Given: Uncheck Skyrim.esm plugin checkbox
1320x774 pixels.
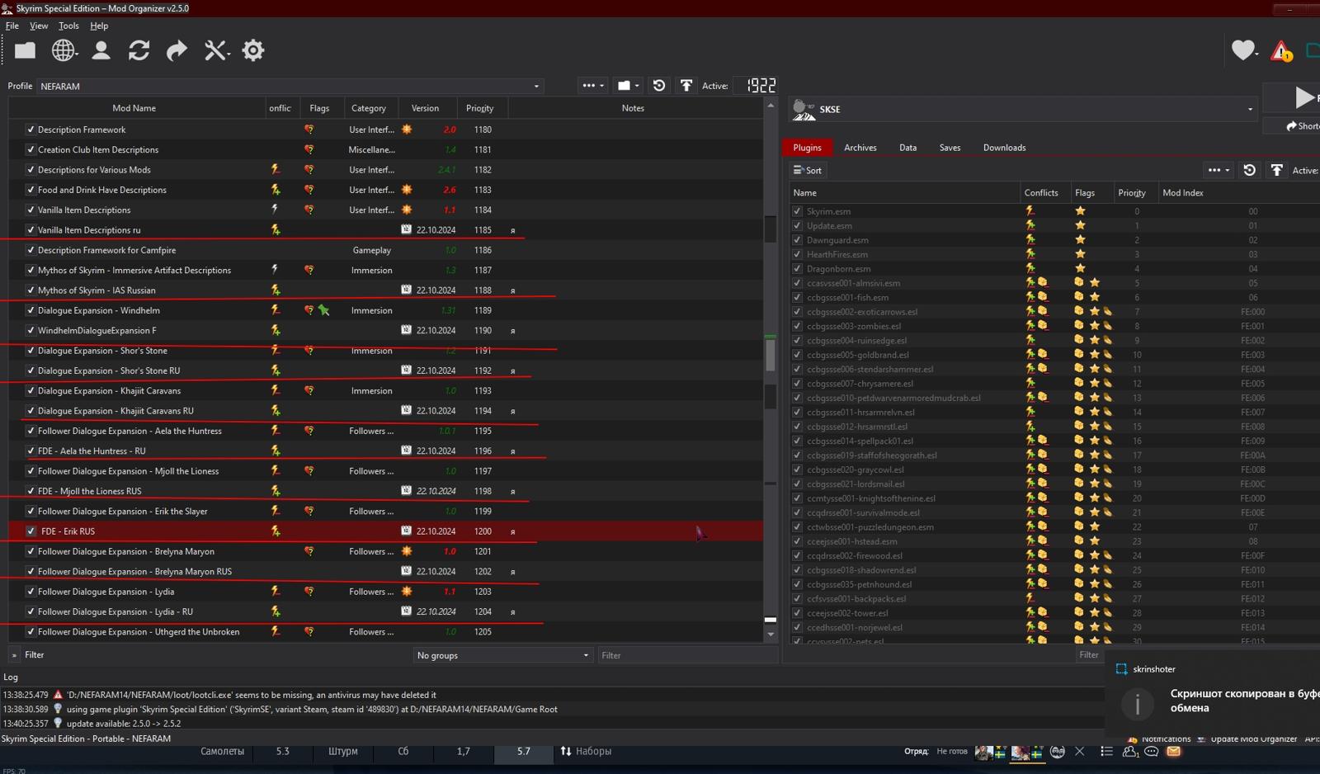Looking at the screenshot, I should click(x=797, y=211).
